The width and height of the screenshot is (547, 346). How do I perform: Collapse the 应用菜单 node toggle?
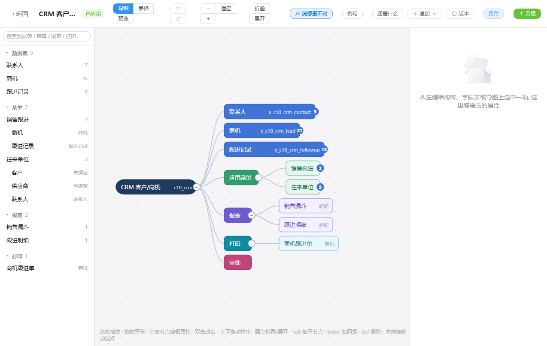pyautogui.click(x=258, y=178)
